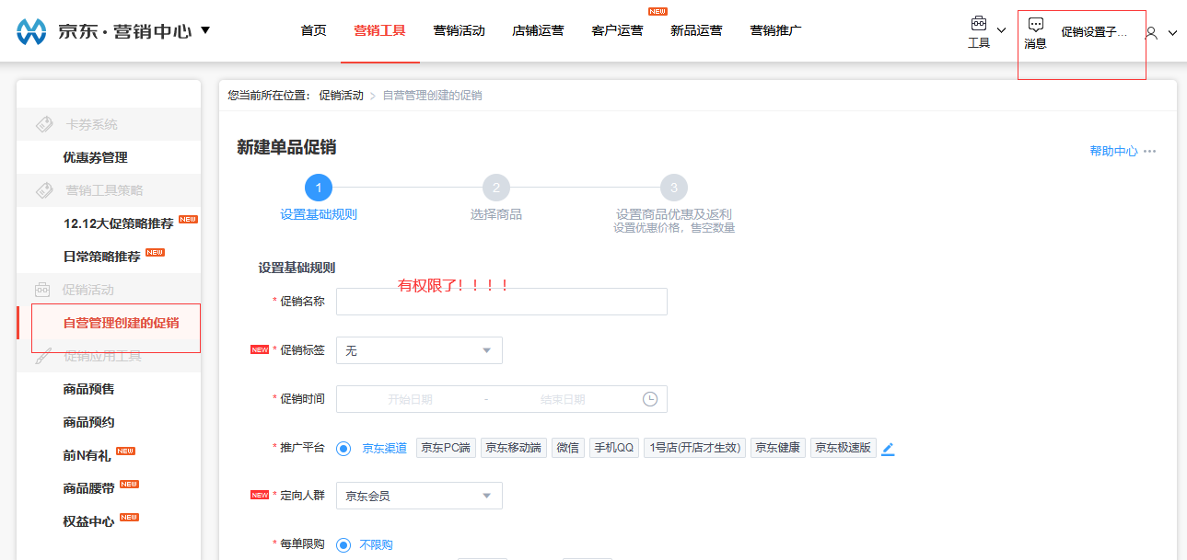Click the 京东移动端 platform tag

point(514,448)
